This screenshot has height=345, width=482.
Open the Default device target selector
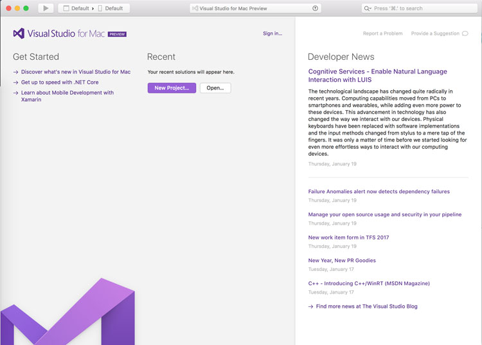click(x=111, y=8)
